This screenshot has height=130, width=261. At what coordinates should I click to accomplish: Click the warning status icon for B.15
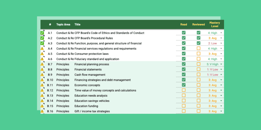(x=42, y=106)
